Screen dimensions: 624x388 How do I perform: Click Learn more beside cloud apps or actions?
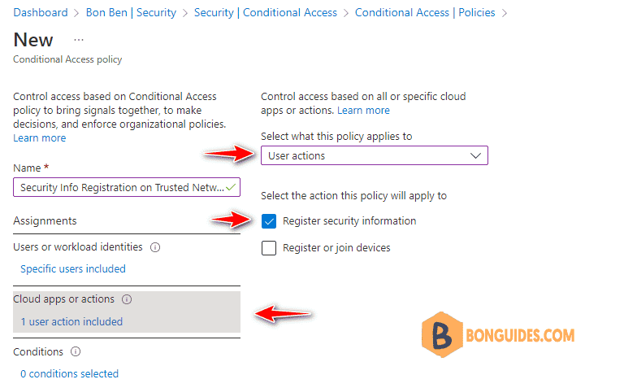click(363, 111)
